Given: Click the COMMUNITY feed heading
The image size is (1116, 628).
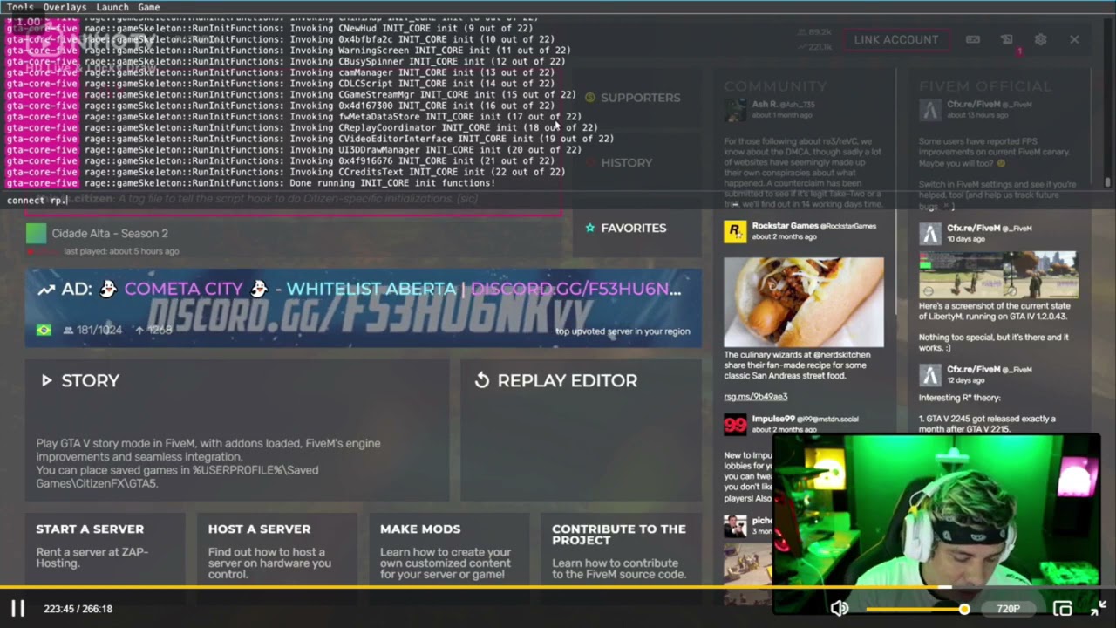Looking at the screenshot, I should (x=775, y=86).
